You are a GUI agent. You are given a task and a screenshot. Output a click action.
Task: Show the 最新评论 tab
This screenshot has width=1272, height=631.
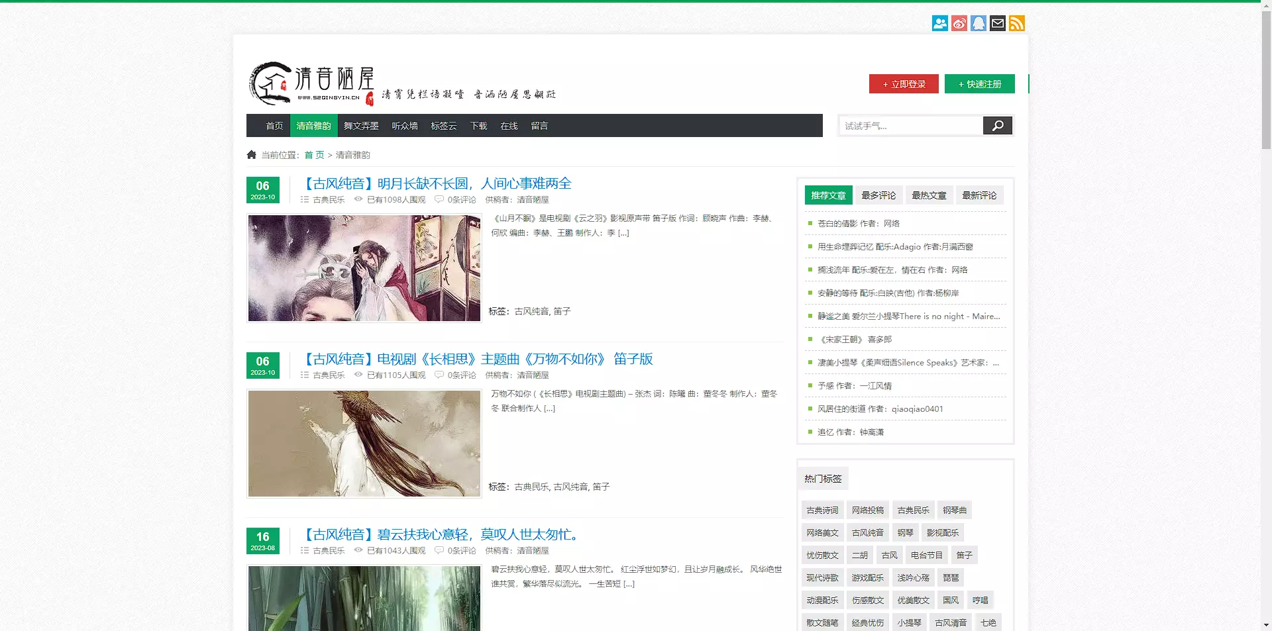(979, 195)
